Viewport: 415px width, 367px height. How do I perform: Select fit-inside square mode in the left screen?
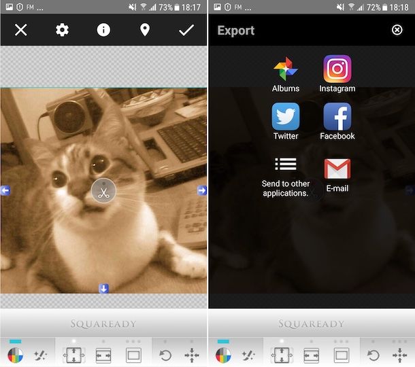(x=74, y=355)
